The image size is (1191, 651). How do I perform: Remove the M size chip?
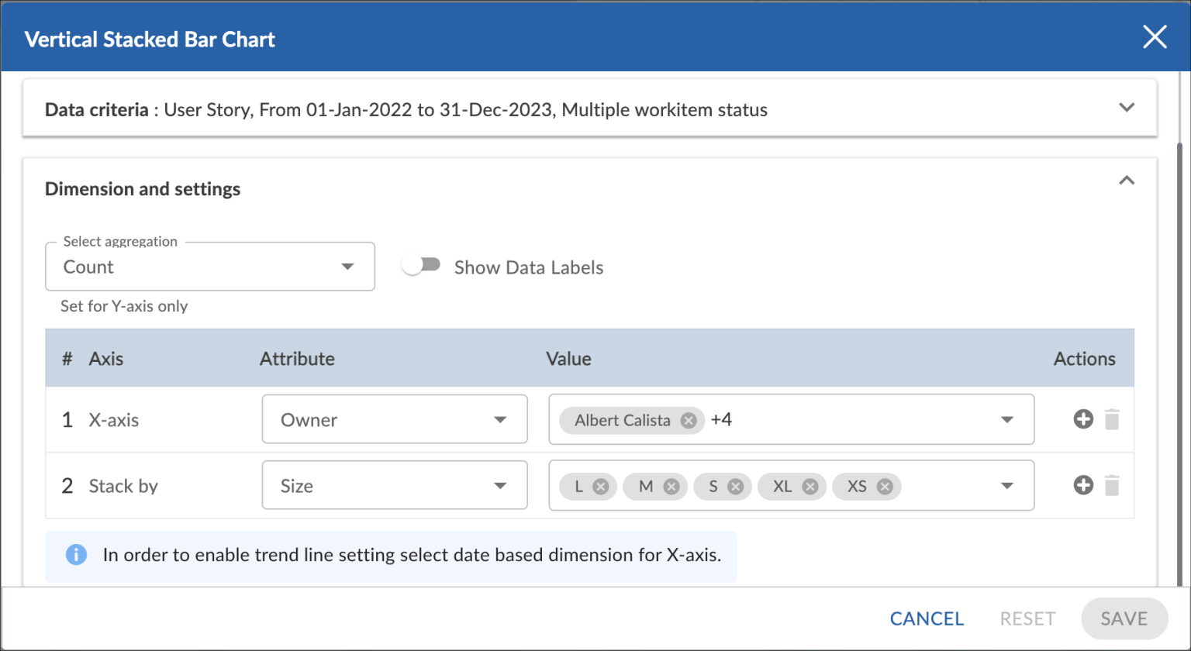671,487
